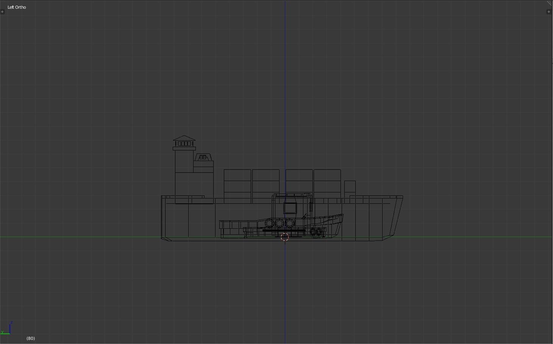Select the lighthouse tower lantern room
Viewport: 553px width, 344px height.
click(184, 143)
